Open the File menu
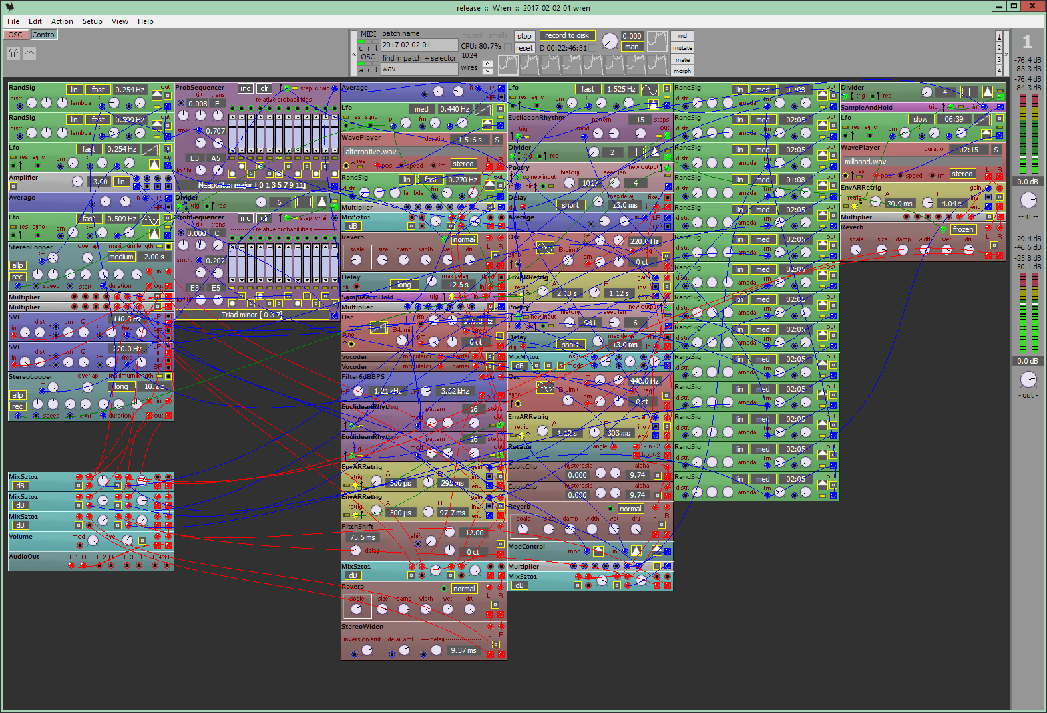 (13, 21)
